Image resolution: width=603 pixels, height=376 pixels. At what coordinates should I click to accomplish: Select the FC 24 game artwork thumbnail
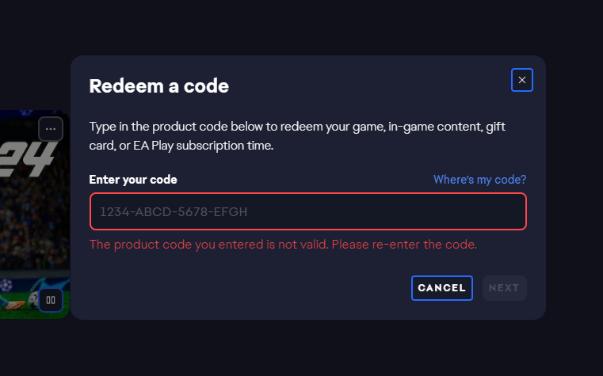coord(35,215)
